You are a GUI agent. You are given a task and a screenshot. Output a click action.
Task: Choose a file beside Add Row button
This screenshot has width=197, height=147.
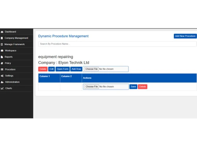91,69
